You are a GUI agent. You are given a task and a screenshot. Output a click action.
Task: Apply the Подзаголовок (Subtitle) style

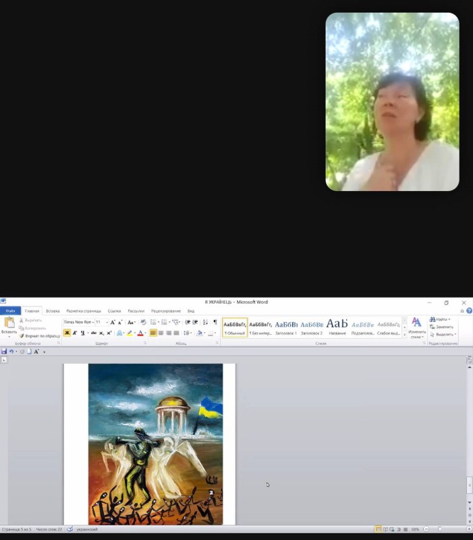363,327
